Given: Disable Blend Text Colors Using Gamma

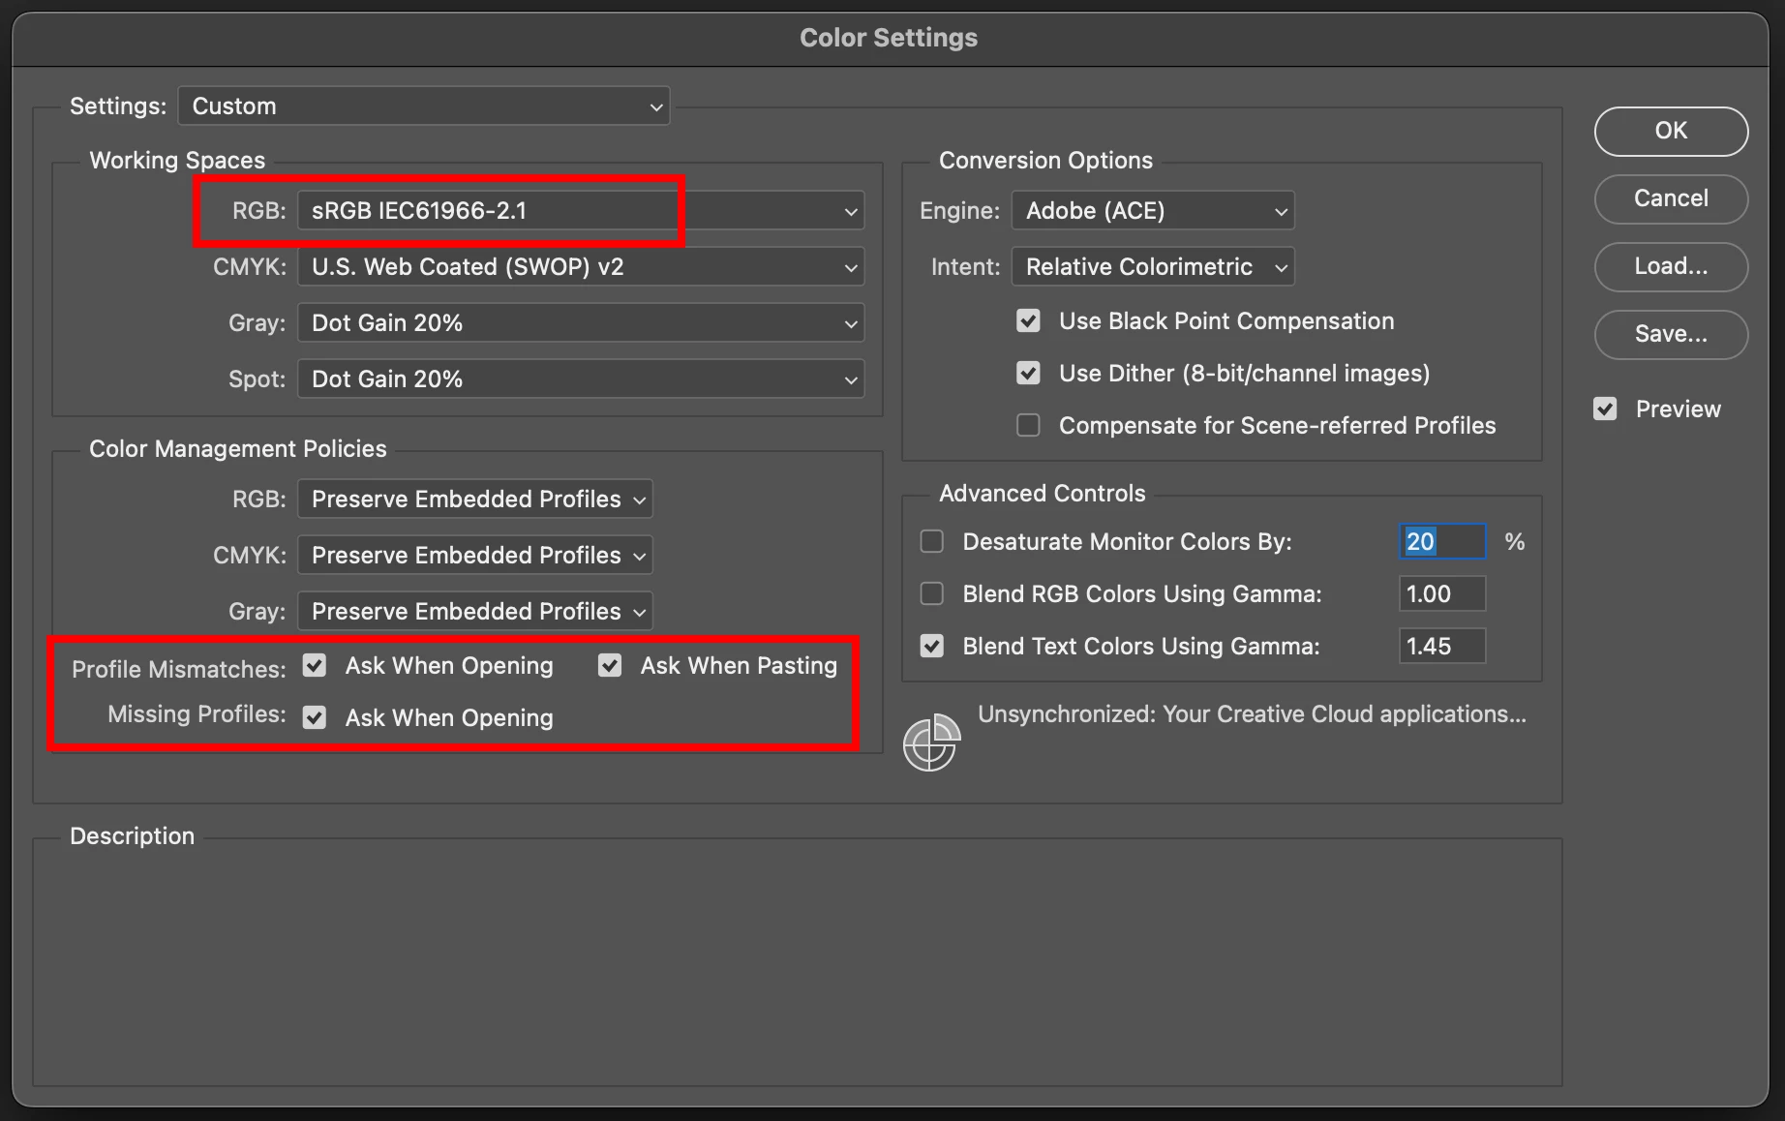Looking at the screenshot, I should pos(931,646).
